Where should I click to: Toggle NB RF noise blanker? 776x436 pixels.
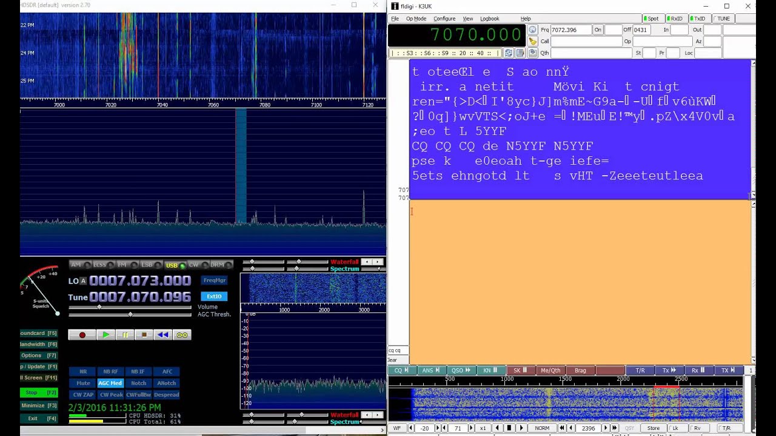click(110, 372)
